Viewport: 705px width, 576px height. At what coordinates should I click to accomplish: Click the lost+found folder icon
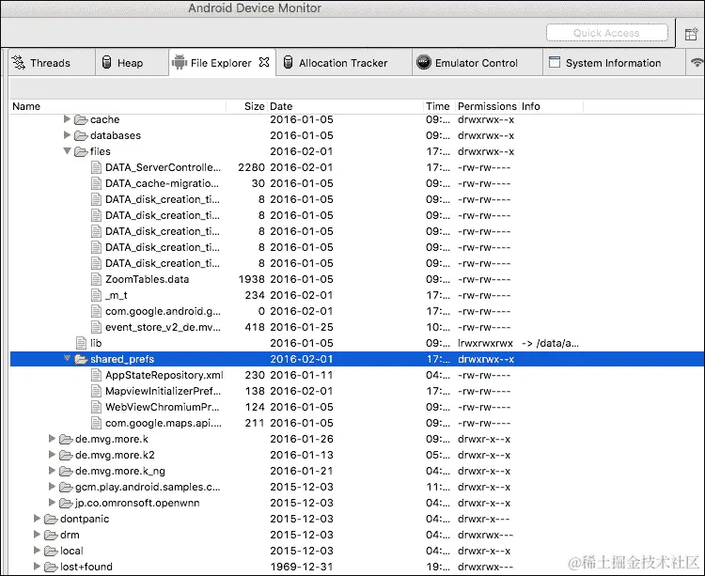[51, 567]
